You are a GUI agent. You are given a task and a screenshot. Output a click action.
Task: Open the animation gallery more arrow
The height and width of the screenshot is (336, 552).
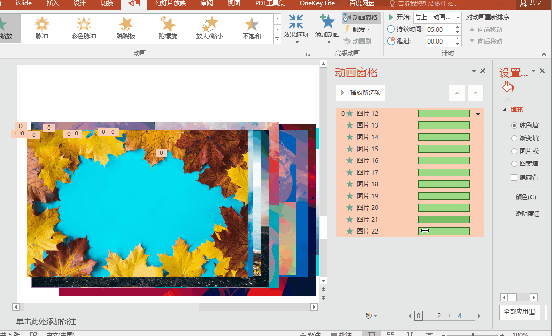point(278,39)
